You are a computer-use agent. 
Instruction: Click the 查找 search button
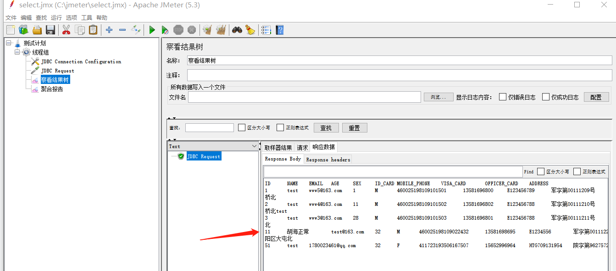click(326, 128)
